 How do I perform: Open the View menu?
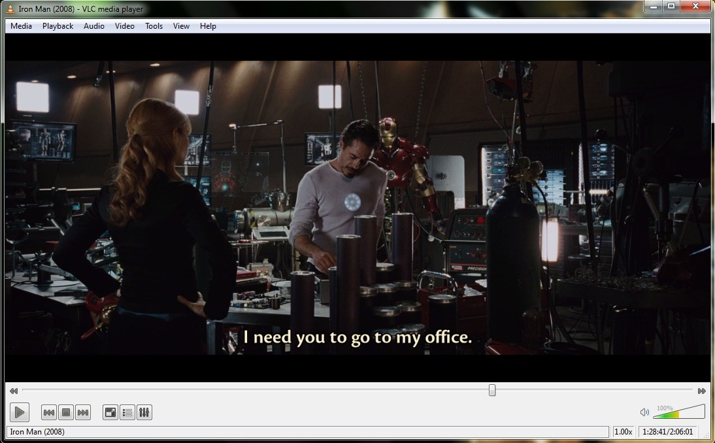pyautogui.click(x=180, y=26)
